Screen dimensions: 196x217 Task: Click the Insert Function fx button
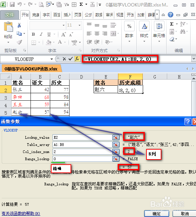tap(77, 59)
